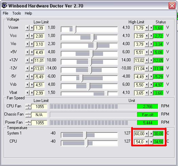Increase the Vsb high limit with right arrow
The image size is (178, 166).
click(x=151, y=85)
